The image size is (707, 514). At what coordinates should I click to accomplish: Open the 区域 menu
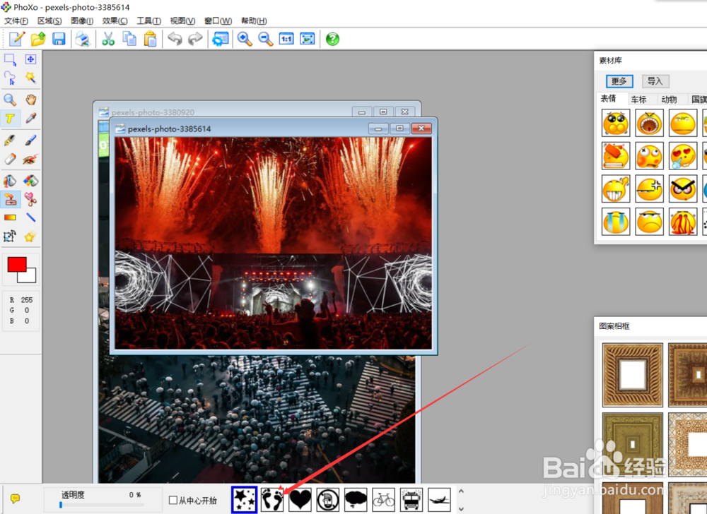point(49,20)
